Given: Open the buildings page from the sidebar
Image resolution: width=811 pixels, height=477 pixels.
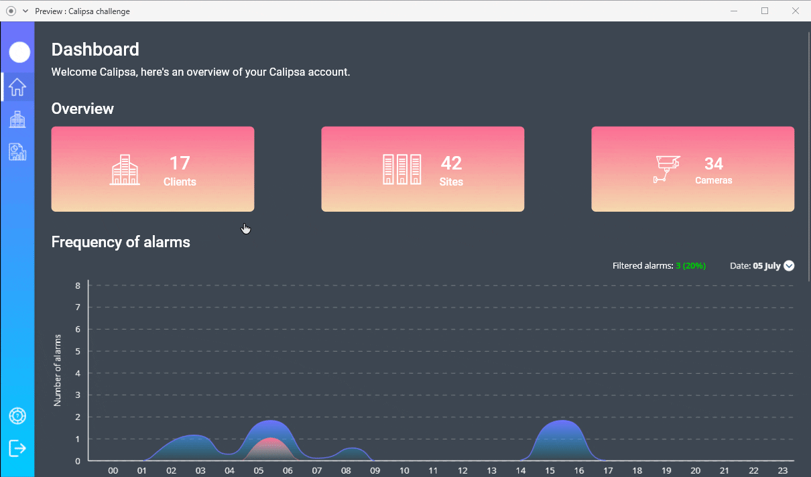Looking at the screenshot, I should click(17, 119).
